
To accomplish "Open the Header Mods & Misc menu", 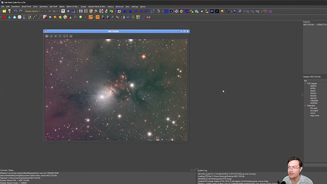I will click(x=97, y=6).
